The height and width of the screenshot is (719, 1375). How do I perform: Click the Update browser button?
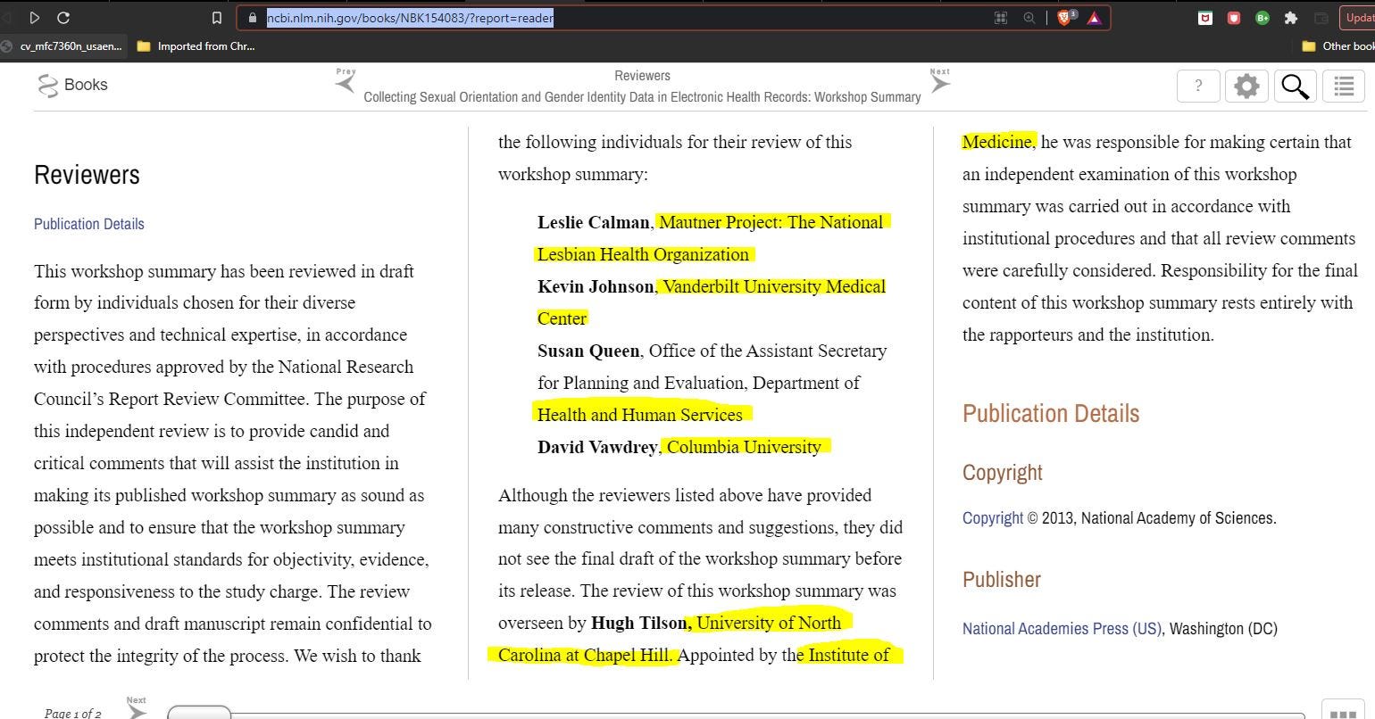coord(1358,18)
